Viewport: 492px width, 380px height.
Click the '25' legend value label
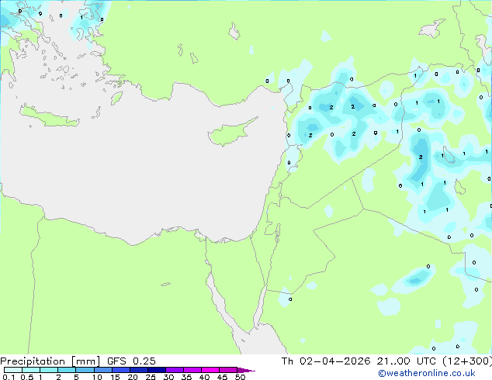click(151, 377)
